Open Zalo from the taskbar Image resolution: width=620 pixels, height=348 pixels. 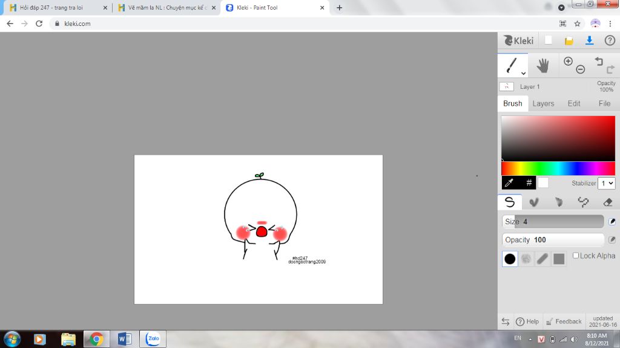tap(153, 340)
